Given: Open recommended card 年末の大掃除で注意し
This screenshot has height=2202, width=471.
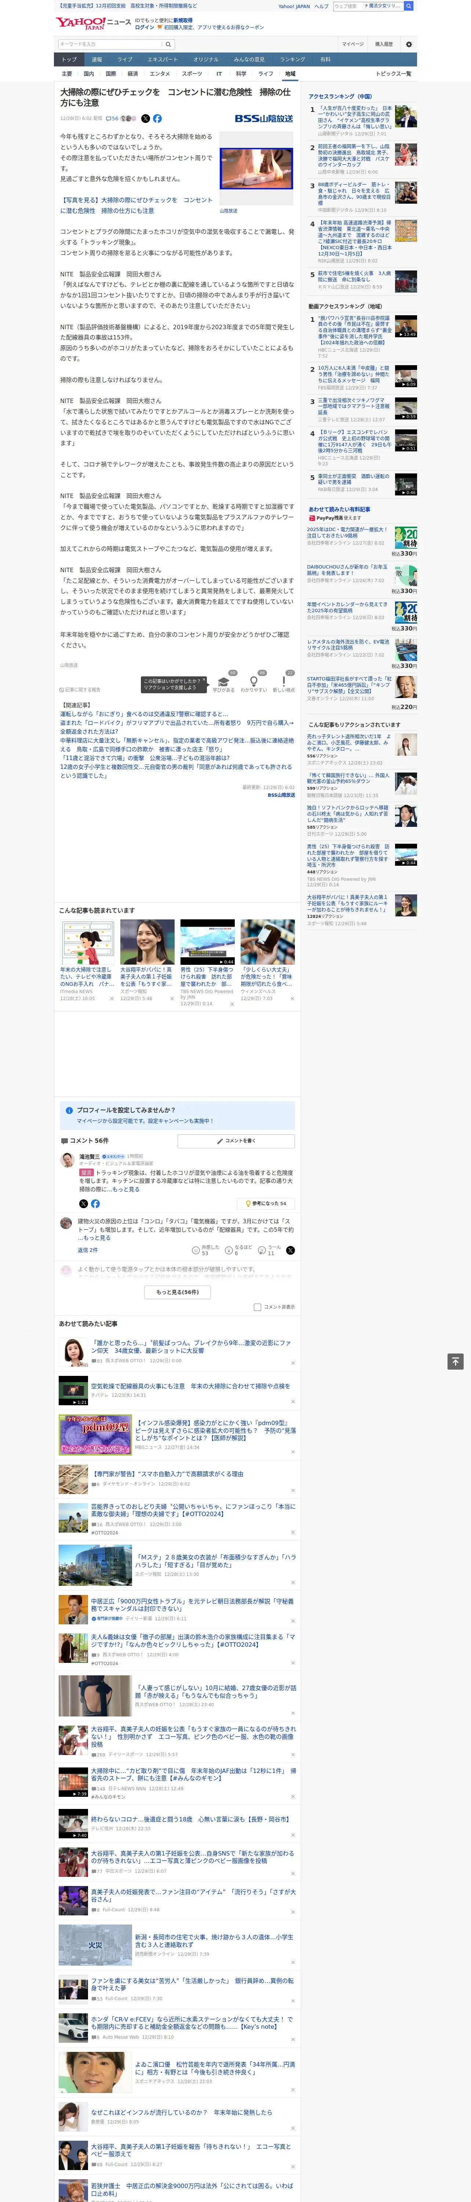Looking at the screenshot, I should tap(87, 961).
